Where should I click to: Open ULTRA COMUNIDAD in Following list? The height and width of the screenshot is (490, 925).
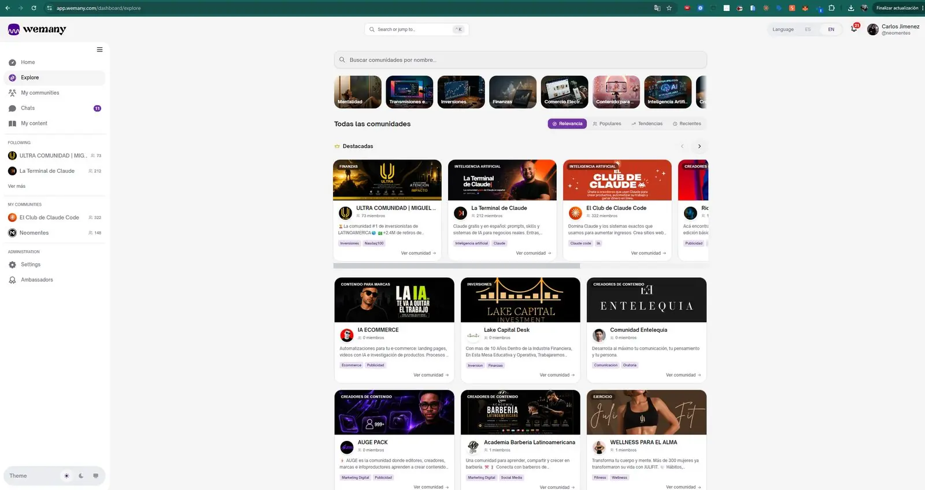tap(54, 155)
